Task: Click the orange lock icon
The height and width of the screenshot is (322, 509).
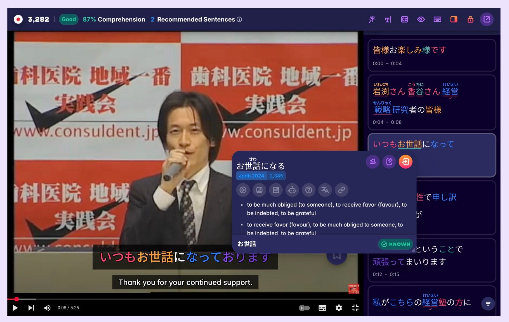Action: pyautogui.click(x=470, y=19)
